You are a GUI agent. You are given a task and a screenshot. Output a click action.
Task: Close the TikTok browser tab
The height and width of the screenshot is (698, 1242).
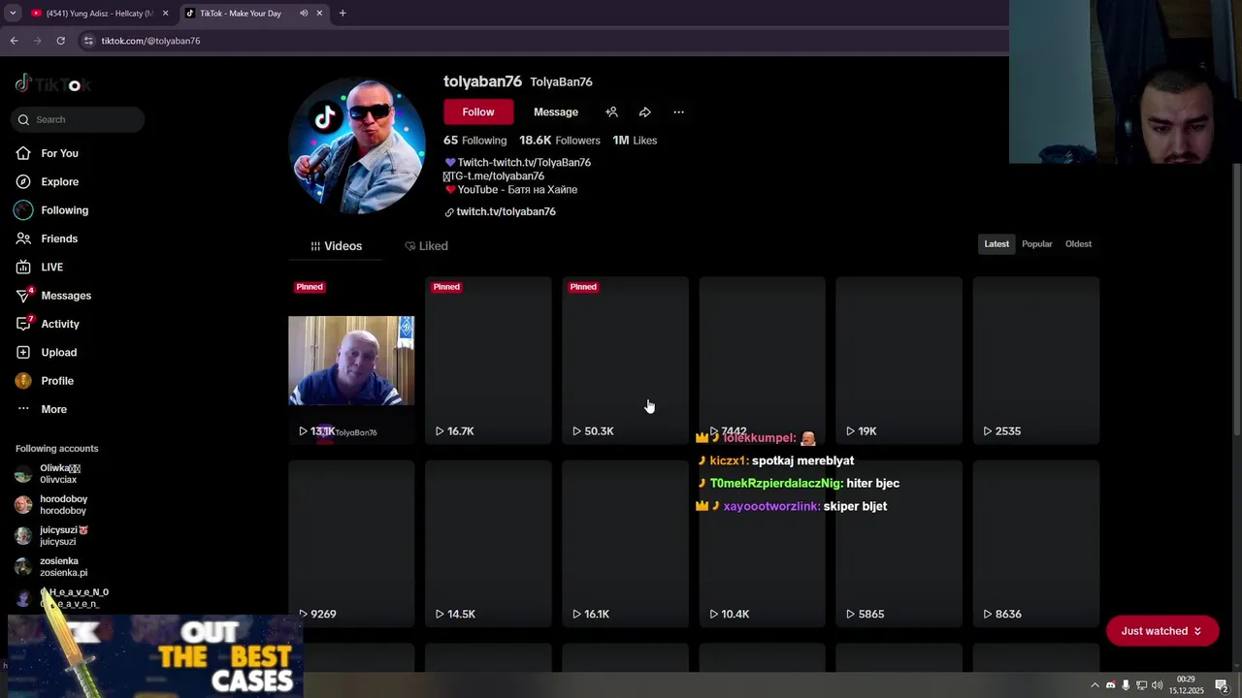[319, 14]
